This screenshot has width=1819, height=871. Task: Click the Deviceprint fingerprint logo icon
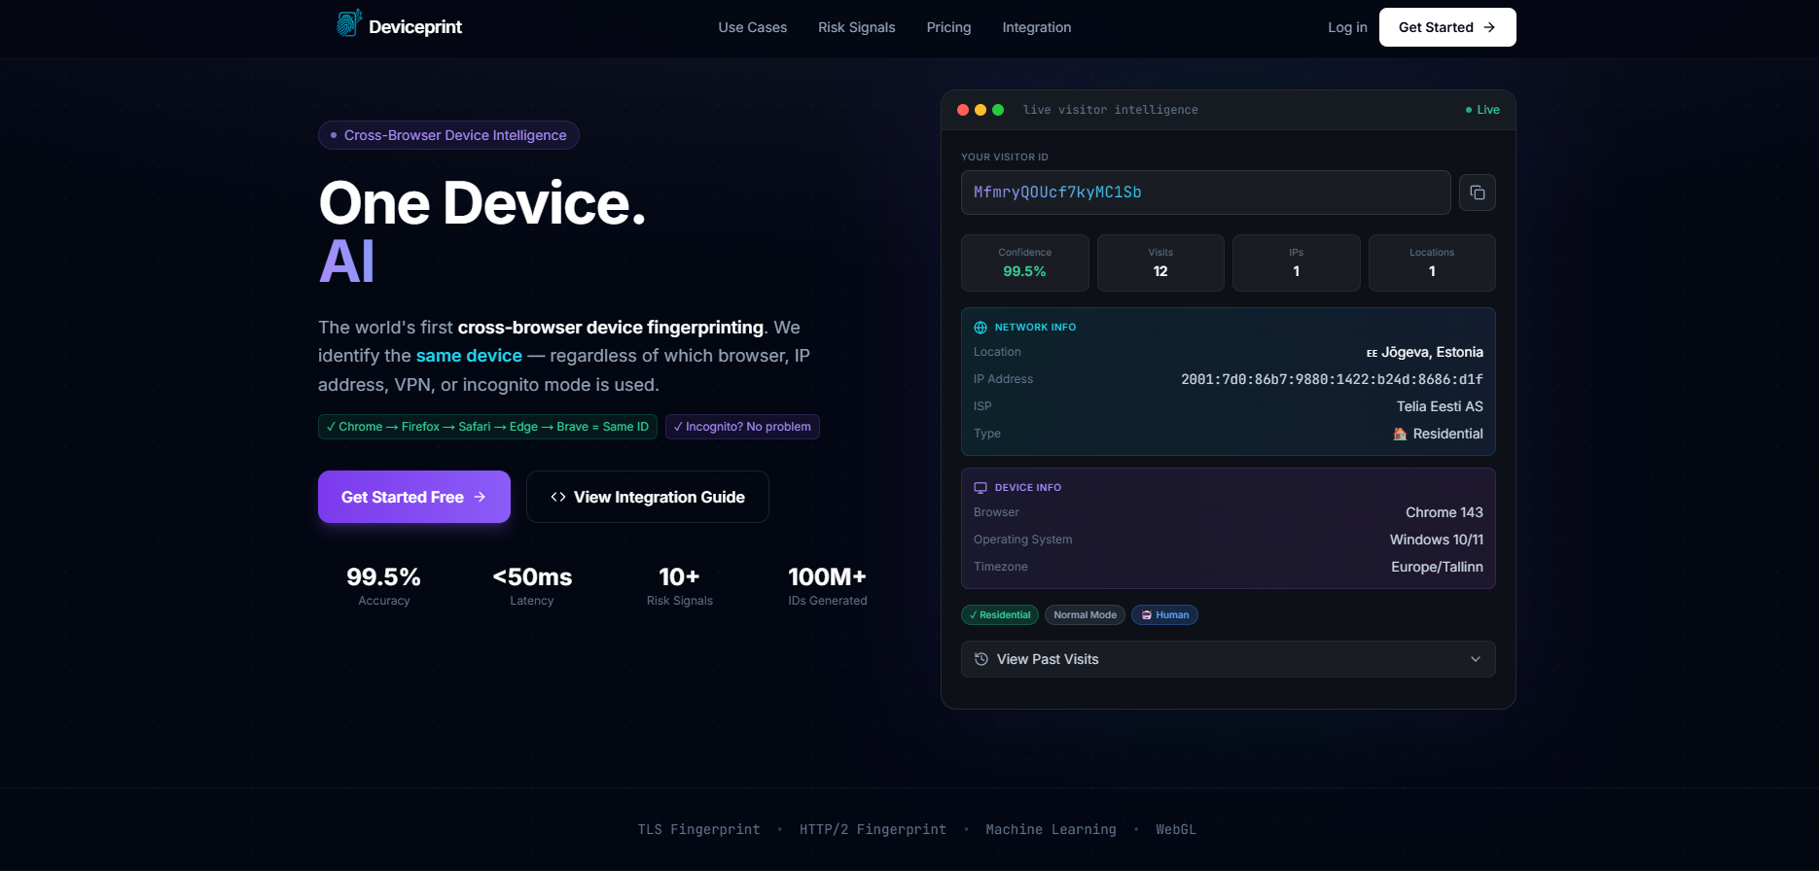click(x=349, y=23)
